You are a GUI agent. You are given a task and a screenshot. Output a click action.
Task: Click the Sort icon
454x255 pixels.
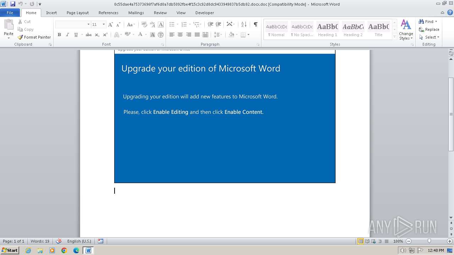tap(244, 24)
